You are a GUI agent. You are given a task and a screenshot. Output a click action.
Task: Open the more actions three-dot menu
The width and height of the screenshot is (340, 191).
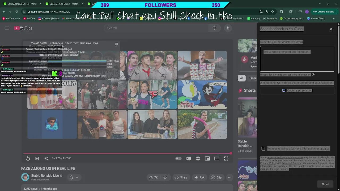click(229, 177)
